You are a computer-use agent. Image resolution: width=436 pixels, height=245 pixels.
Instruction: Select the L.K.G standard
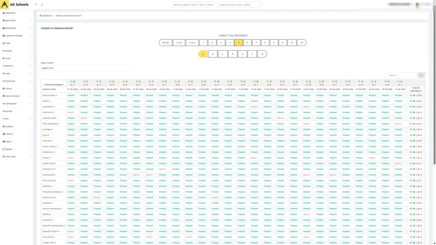click(179, 43)
